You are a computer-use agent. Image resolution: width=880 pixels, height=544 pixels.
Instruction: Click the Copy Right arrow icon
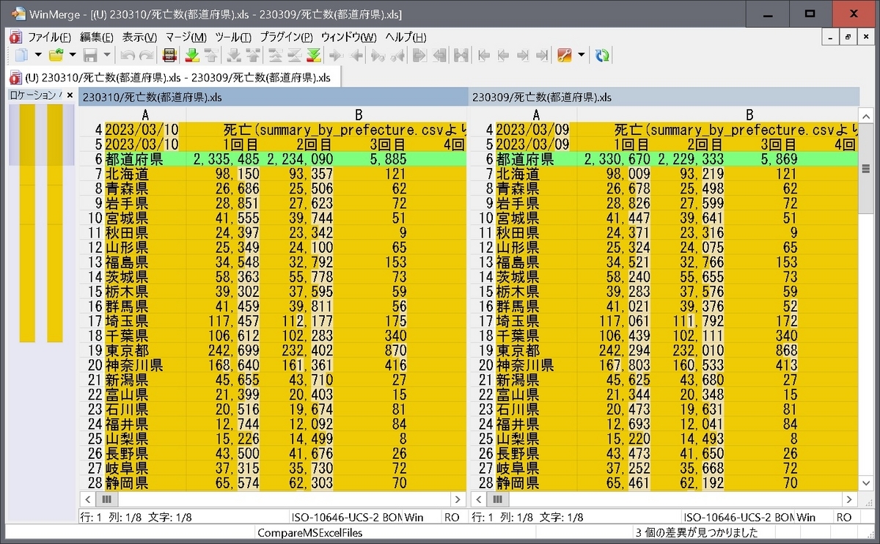pyautogui.click(x=336, y=55)
